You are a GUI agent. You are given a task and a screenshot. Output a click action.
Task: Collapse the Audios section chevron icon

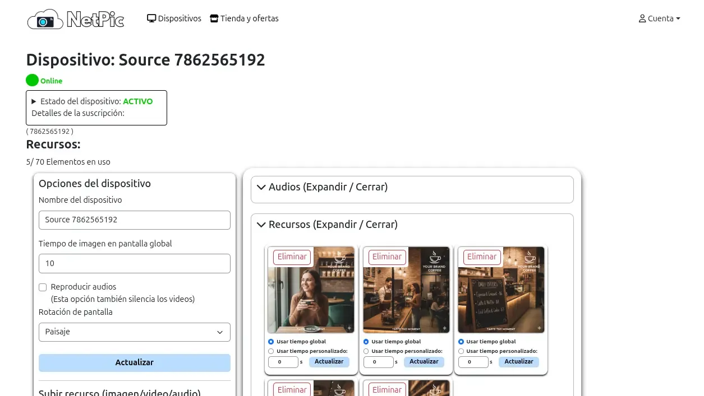pos(261,188)
